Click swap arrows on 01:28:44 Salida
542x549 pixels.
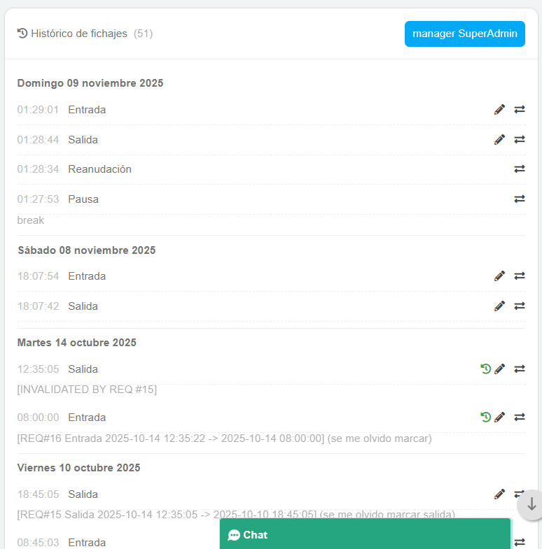coord(520,140)
